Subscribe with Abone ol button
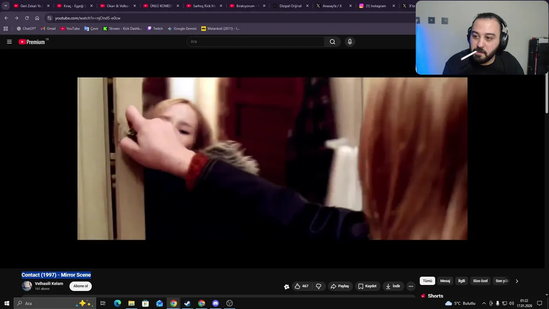Screen dimensions: 549x309 [x=81, y=286]
